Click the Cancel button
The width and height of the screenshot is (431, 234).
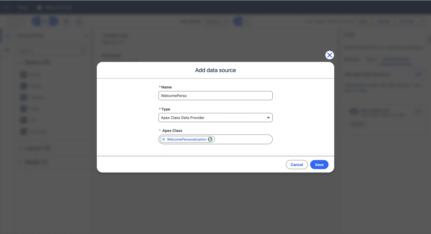tap(297, 165)
